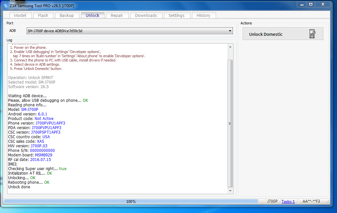Viewport: 337px width, 213px height.
Task: Click the AA**-**F3 status bar entry
Action: click(311, 201)
